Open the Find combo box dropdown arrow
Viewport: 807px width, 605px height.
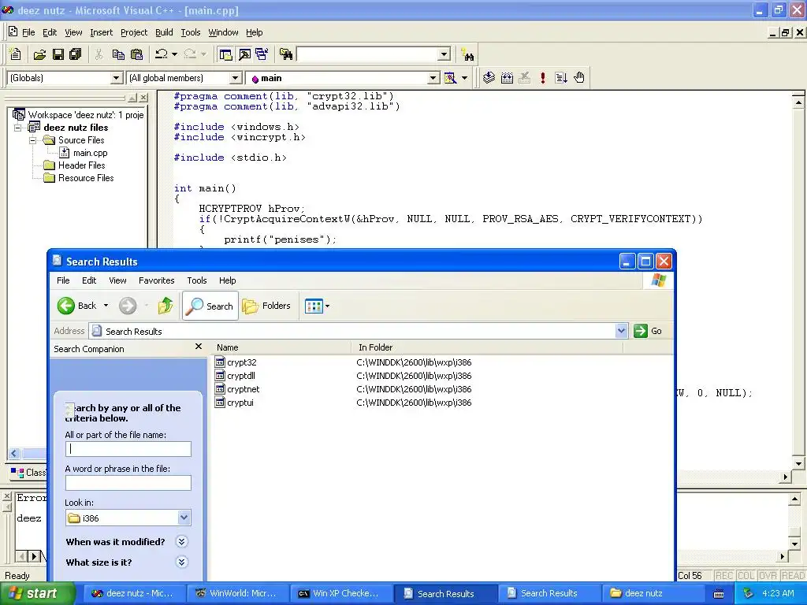click(x=444, y=54)
